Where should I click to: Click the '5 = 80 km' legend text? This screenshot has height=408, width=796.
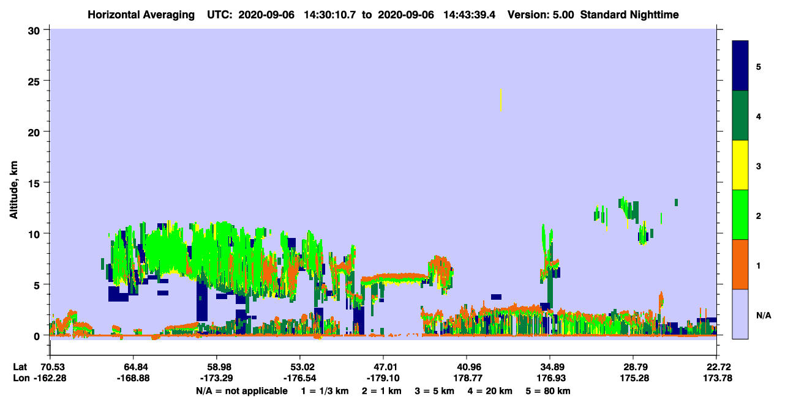point(549,391)
